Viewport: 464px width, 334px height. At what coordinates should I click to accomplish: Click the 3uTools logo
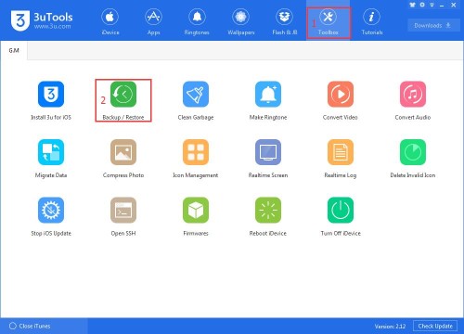tap(42, 20)
